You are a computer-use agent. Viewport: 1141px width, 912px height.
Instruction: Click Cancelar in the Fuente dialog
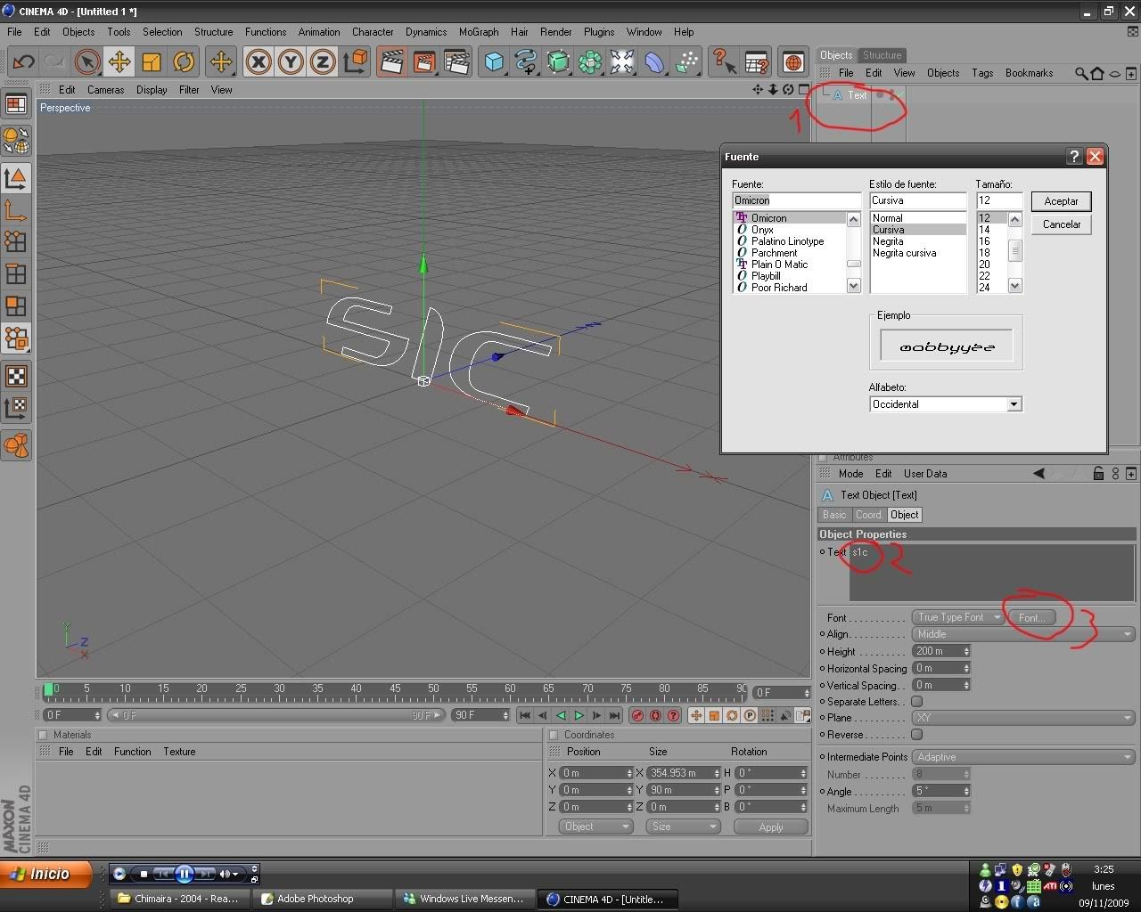(x=1061, y=224)
